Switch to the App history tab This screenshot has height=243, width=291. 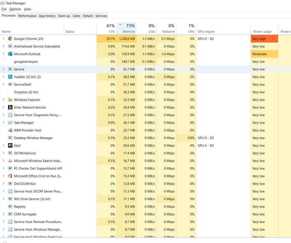[47, 16]
